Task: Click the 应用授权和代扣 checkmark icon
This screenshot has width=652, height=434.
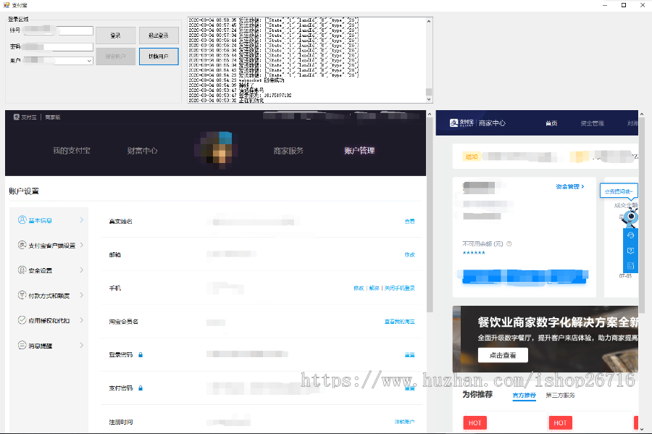Action: tap(22, 320)
